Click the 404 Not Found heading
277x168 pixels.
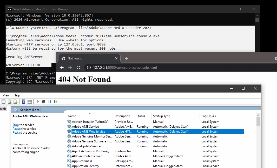(x=84, y=79)
